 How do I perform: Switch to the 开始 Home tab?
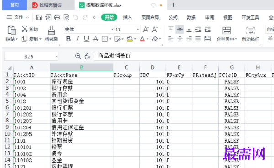click(109, 17)
